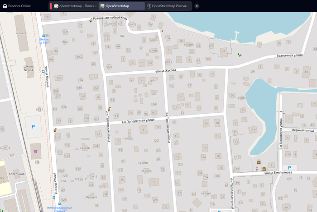Click the 1-я Поперечная улица label
Screen dimensions: 317x212
click(x=138, y=121)
